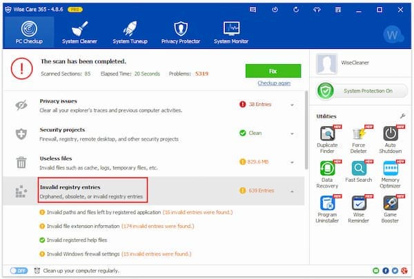Click the vertical scrollbar of results list
The image size is (414, 279).
point(306,130)
